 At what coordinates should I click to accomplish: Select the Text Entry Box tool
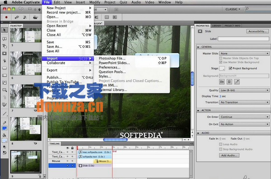5,75
